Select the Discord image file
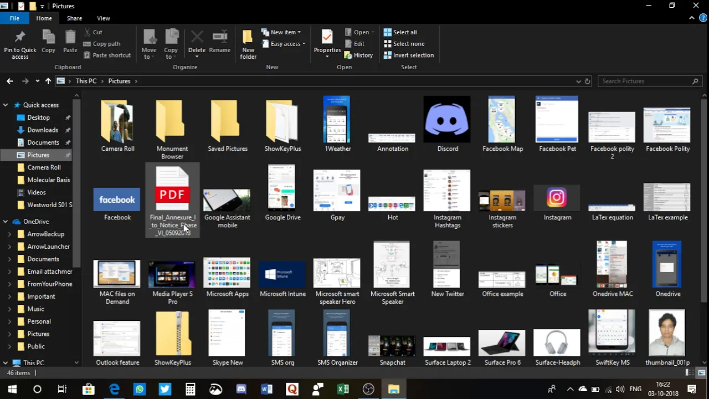709x399 pixels. [x=447, y=124]
